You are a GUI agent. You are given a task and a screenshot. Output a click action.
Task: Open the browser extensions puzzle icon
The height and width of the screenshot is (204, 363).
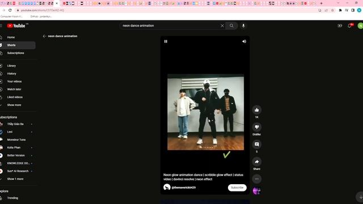point(340,10)
